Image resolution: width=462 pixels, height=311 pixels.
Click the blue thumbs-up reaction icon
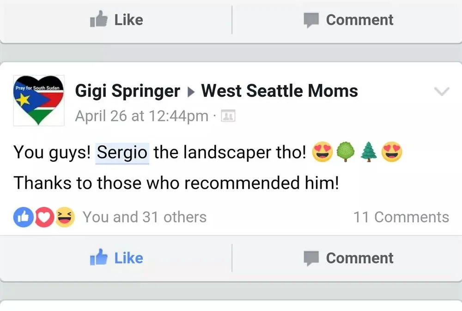point(24,217)
